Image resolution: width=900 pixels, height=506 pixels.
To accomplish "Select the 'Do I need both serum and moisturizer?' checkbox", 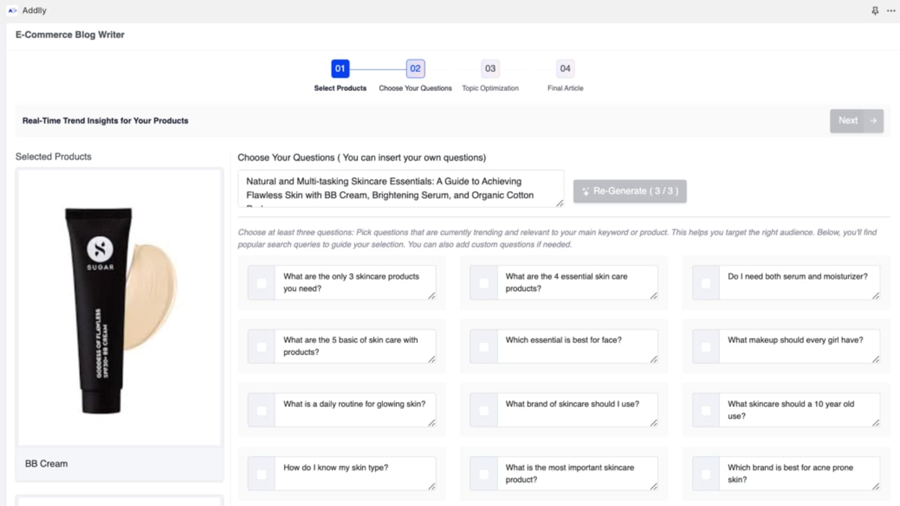I will point(706,283).
